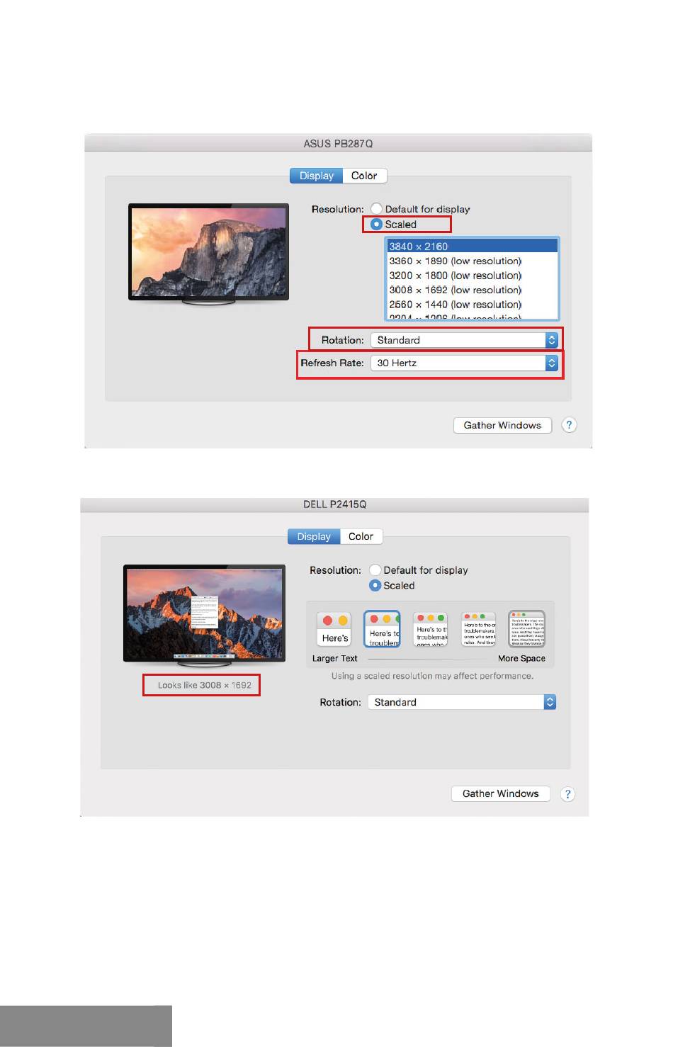Select the second scaled resolution preview icon
The height and width of the screenshot is (1047, 673).
[383, 629]
